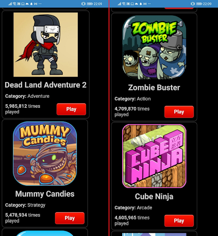Play Dead Land Adventure 2
Viewport: 218px width, 236px height.
(71, 109)
